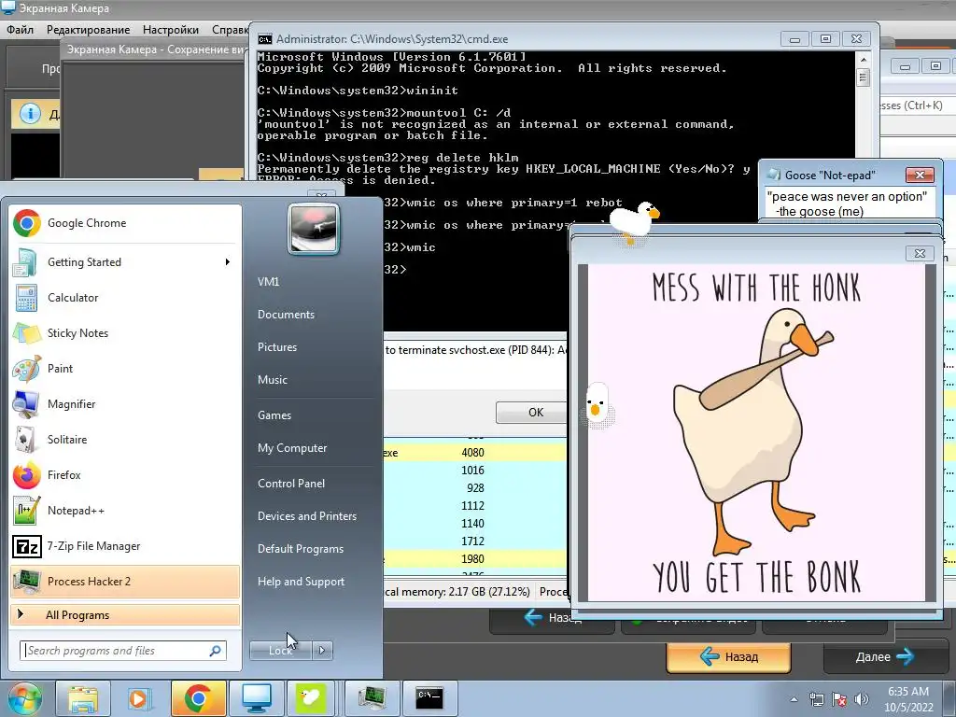This screenshot has height=717, width=956.
Task: Open shutdown options arrow next to Lock
Action: pos(322,651)
